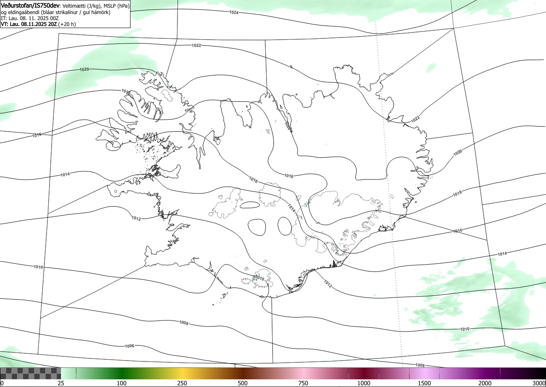
Task: Click the legend value 500
Action: [x=243, y=383]
